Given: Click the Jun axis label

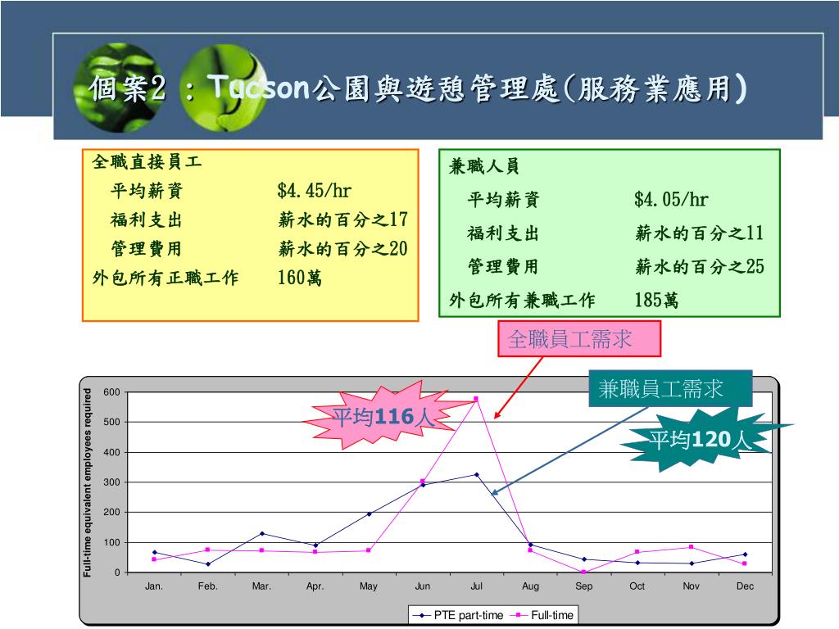Looking at the screenshot, I should (x=422, y=586).
